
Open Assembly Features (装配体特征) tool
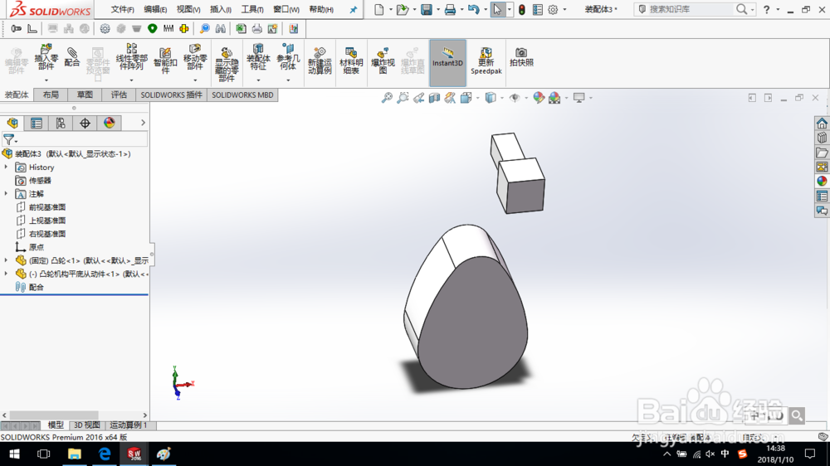tap(258, 56)
